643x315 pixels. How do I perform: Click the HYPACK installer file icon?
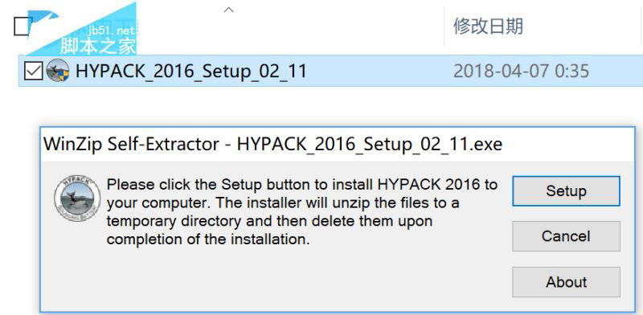tap(57, 71)
